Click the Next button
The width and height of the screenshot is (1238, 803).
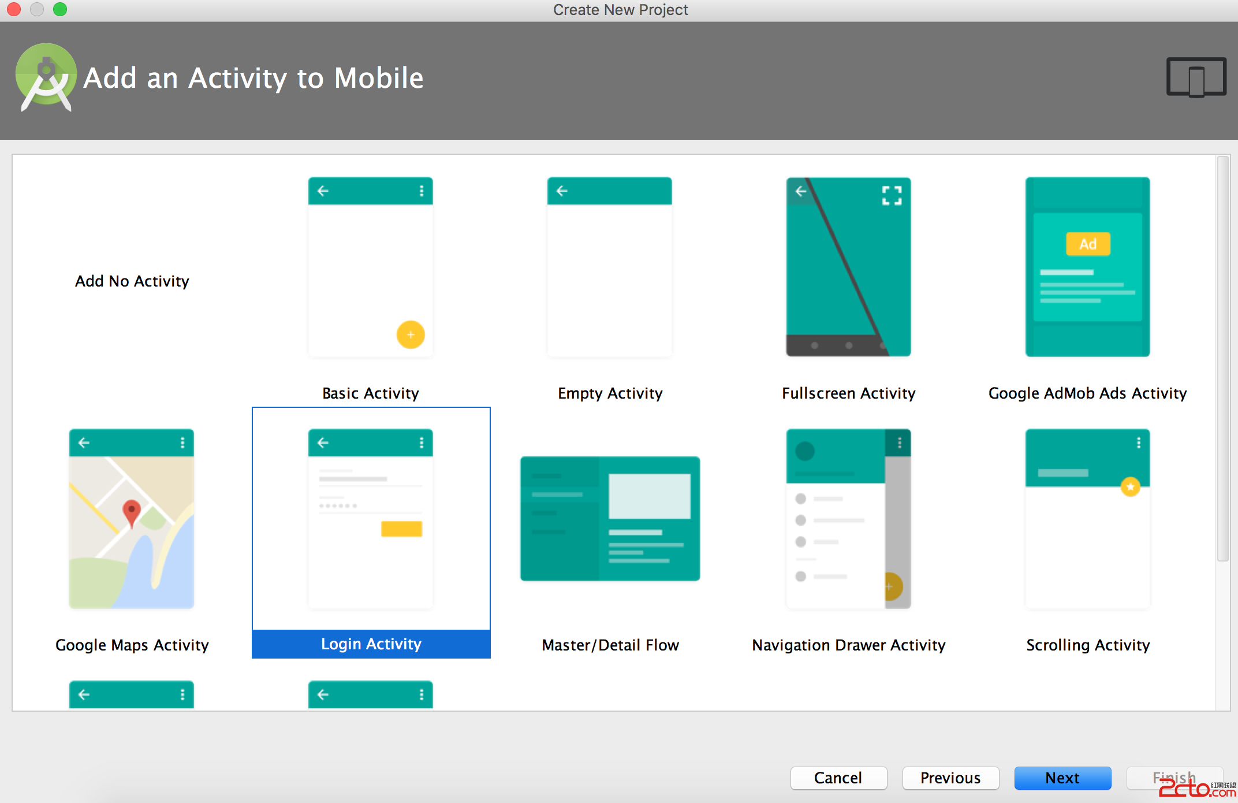tap(1062, 778)
